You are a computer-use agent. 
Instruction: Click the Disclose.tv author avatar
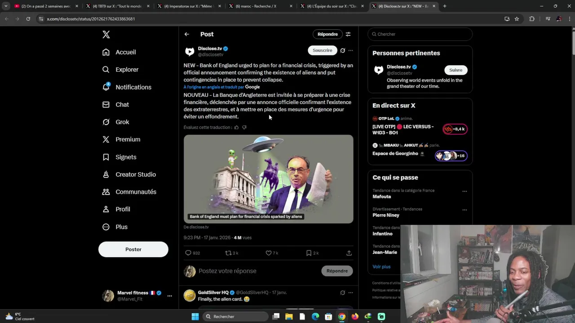[x=190, y=52]
